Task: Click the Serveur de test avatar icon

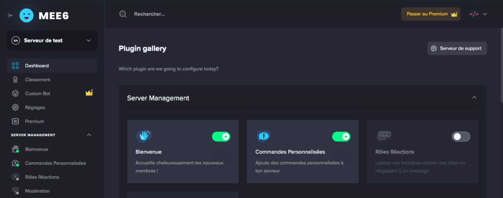Action: pyautogui.click(x=16, y=40)
